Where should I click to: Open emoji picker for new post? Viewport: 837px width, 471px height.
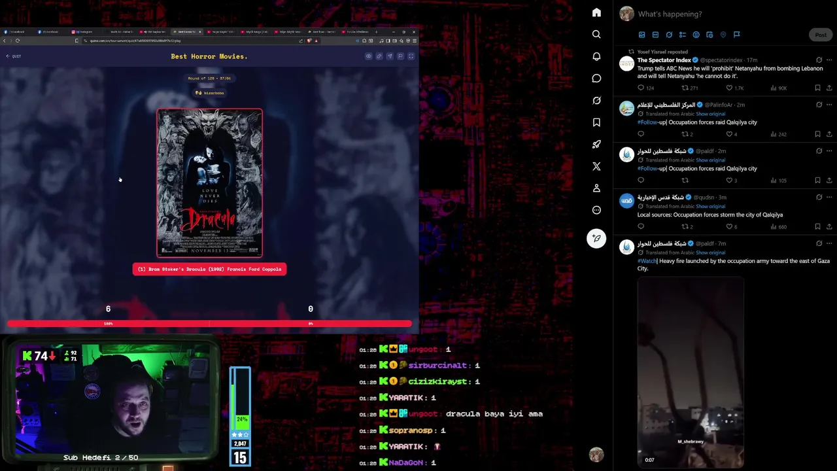click(696, 35)
